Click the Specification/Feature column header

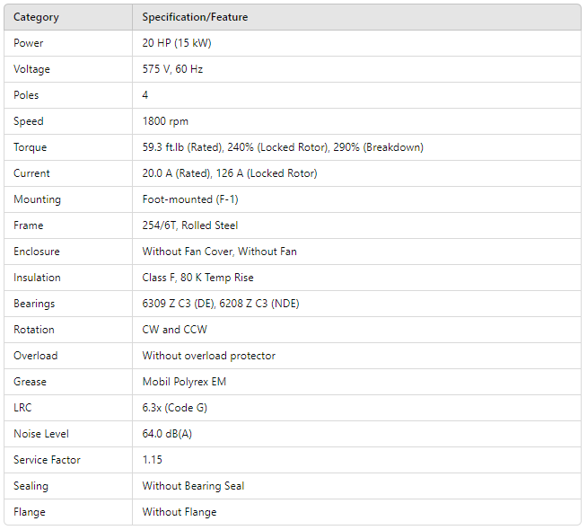tap(195, 17)
